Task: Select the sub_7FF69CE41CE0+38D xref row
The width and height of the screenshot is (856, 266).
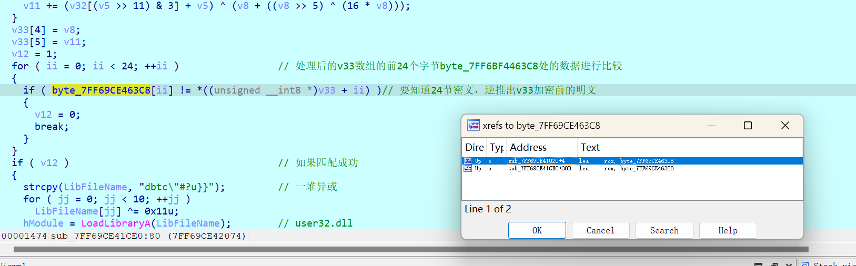Action: 632,168
